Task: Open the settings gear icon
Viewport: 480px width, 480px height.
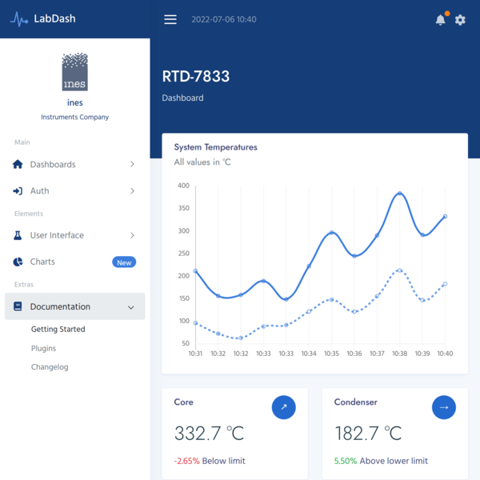Action: pos(460,20)
